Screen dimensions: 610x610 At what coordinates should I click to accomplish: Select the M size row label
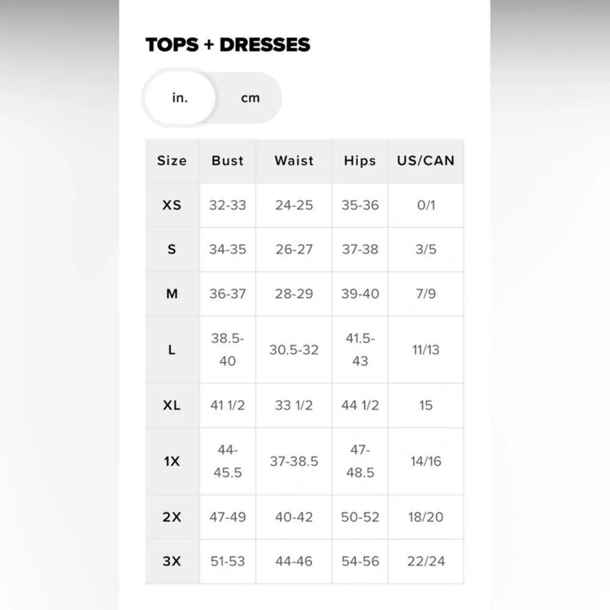pos(172,294)
